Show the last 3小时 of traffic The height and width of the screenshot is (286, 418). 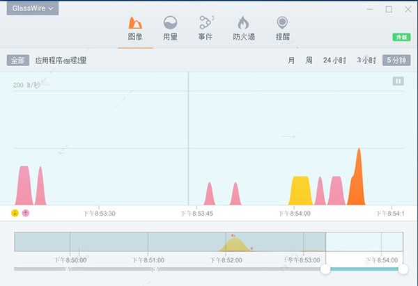click(x=367, y=61)
